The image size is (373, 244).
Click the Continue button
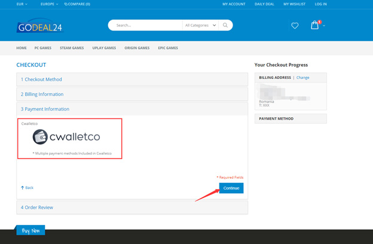pos(231,188)
